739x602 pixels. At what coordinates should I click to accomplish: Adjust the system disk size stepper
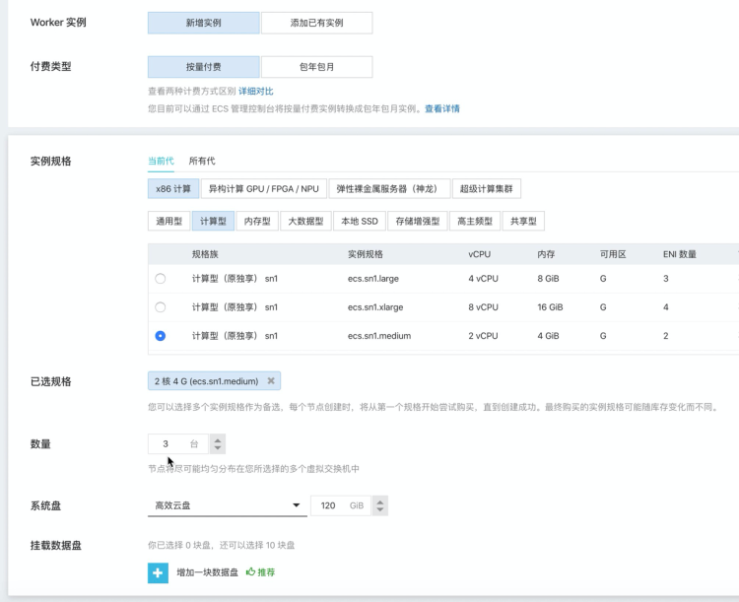(380, 505)
